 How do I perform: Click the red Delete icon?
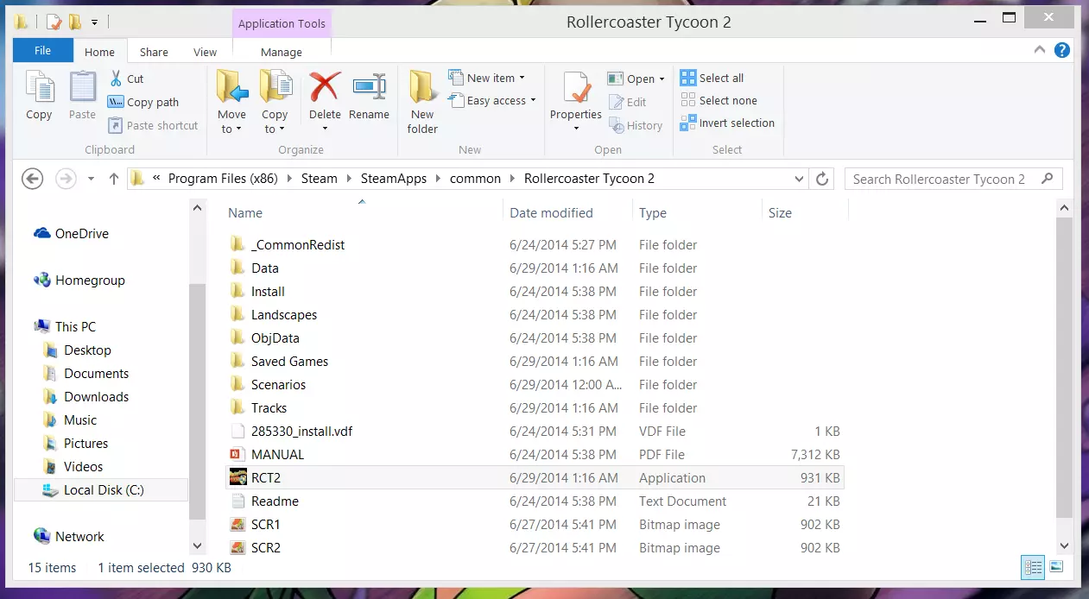coord(325,87)
